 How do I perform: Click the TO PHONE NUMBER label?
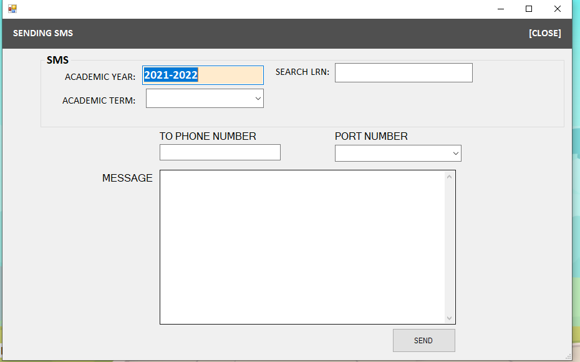point(208,136)
